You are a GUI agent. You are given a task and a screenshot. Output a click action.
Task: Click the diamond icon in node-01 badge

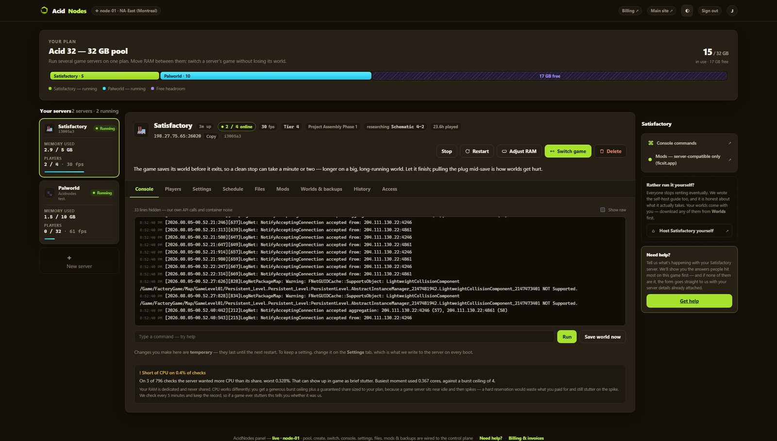[x=97, y=11]
